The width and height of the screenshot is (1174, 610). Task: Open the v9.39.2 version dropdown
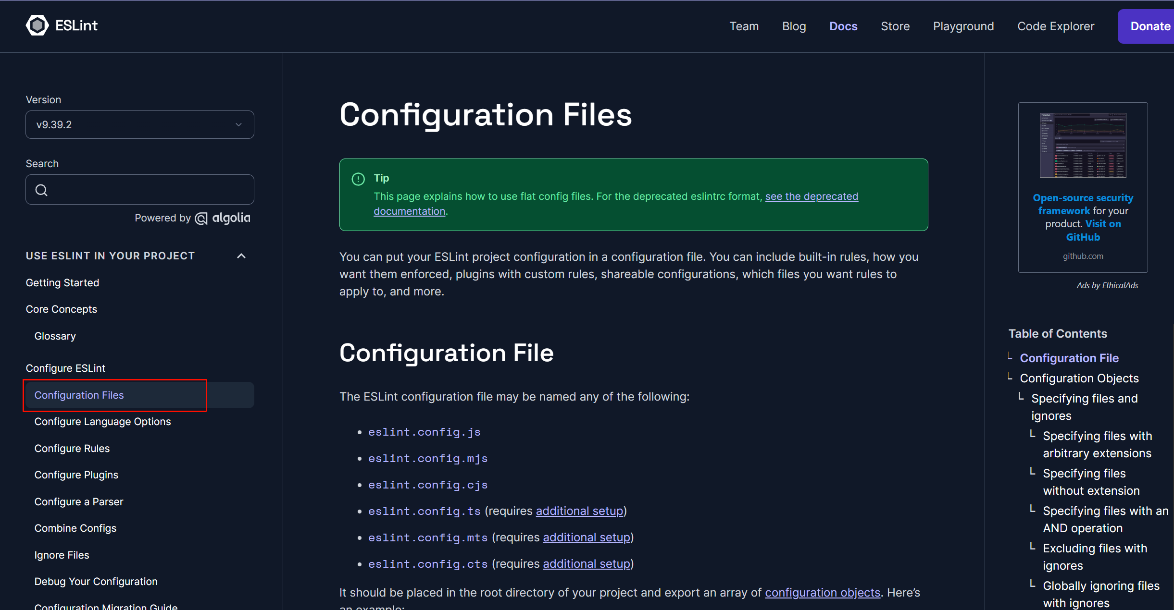tap(139, 125)
